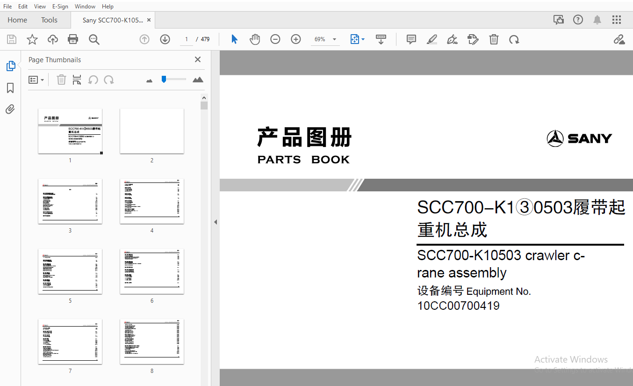Open the Find text magnifier tool

(94, 39)
